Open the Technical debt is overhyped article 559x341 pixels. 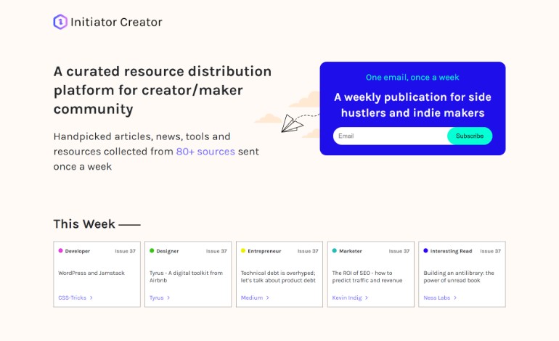tap(278, 276)
